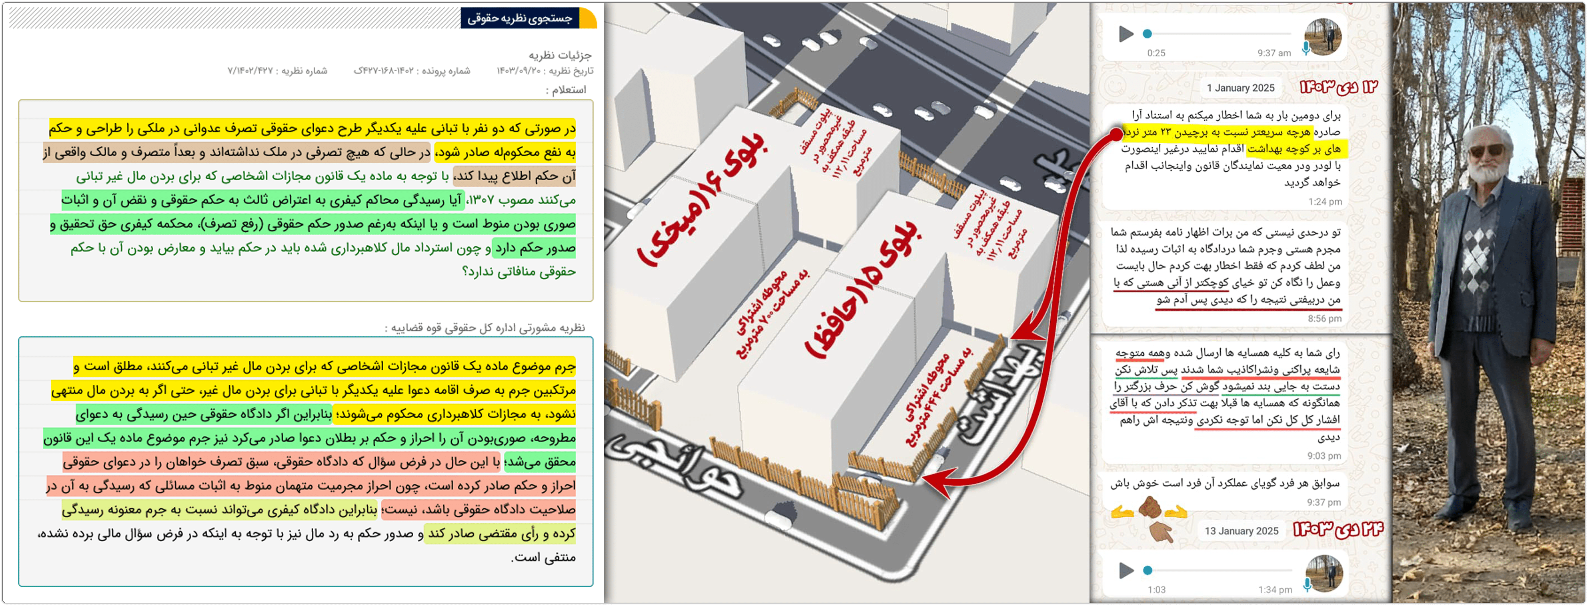Select the جستجوی نظریه حقوقی tab
This screenshot has height=606, width=1588.
pos(520,18)
